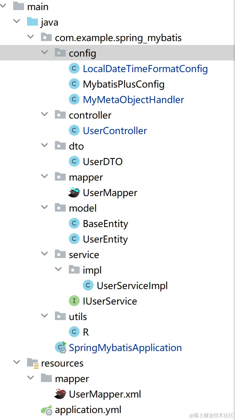Viewport: 235px width, 420px height.
Task: Click the IUserService interface icon
Action: 74,301
